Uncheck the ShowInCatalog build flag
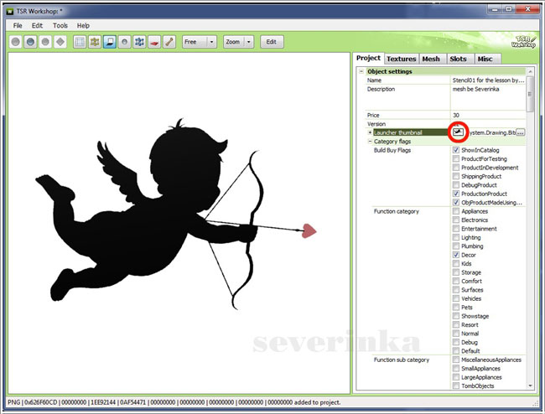 click(x=456, y=150)
